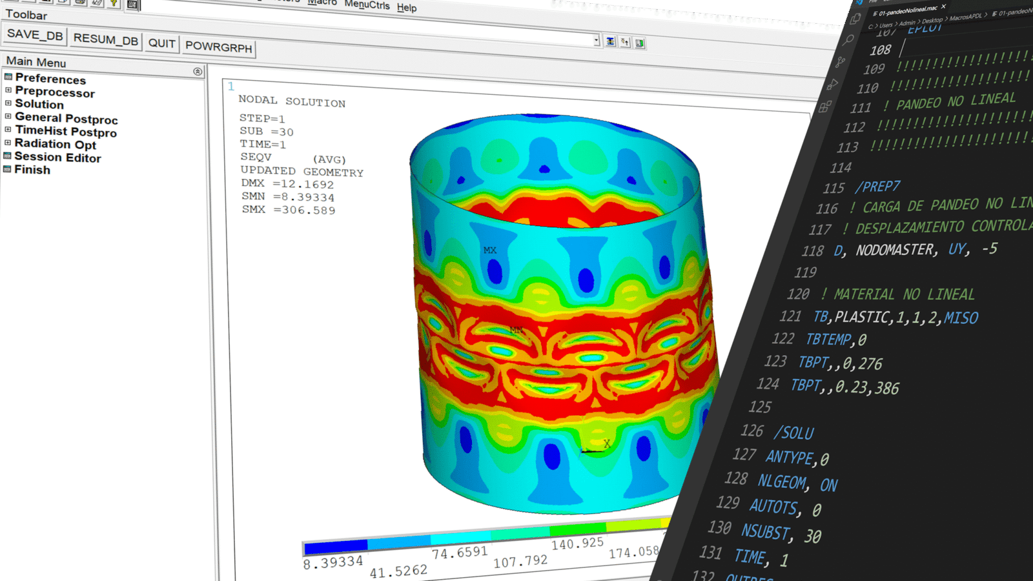
Task: Expand the General Postproc node
Action: pos(8,116)
